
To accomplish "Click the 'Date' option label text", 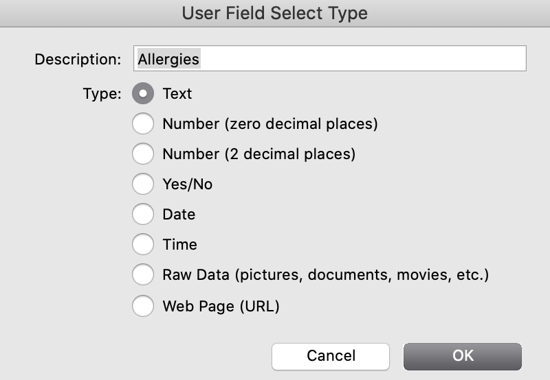I will [x=179, y=215].
